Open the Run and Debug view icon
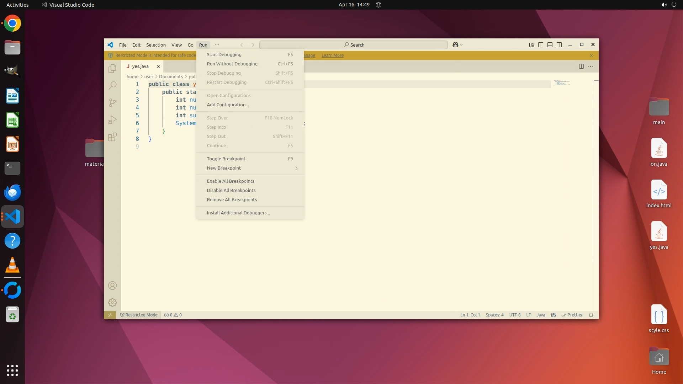 pyautogui.click(x=112, y=120)
